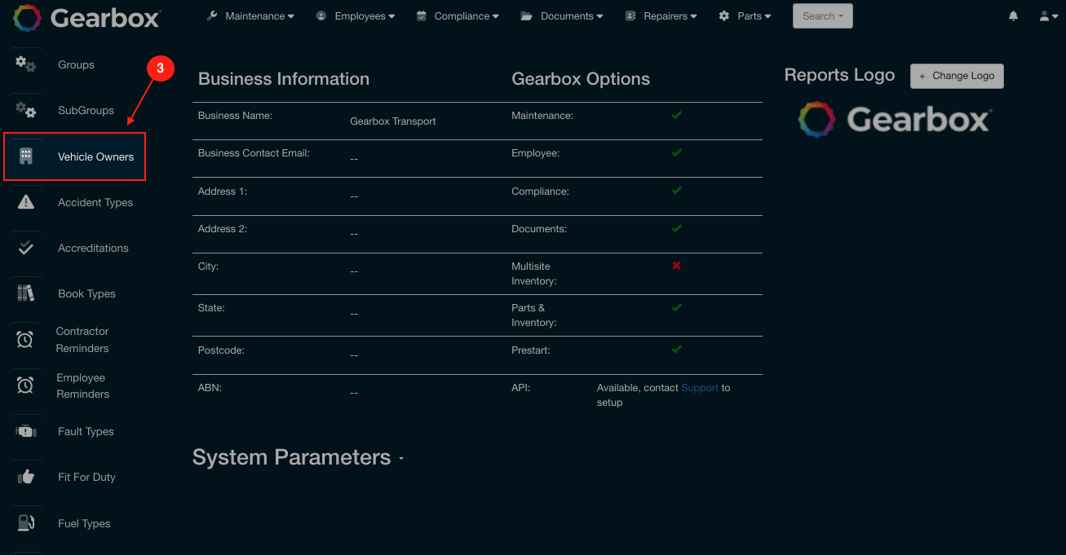Click the Reports Logo Gearbox image
The height and width of the screenshot is (555, 1066).
894,120
